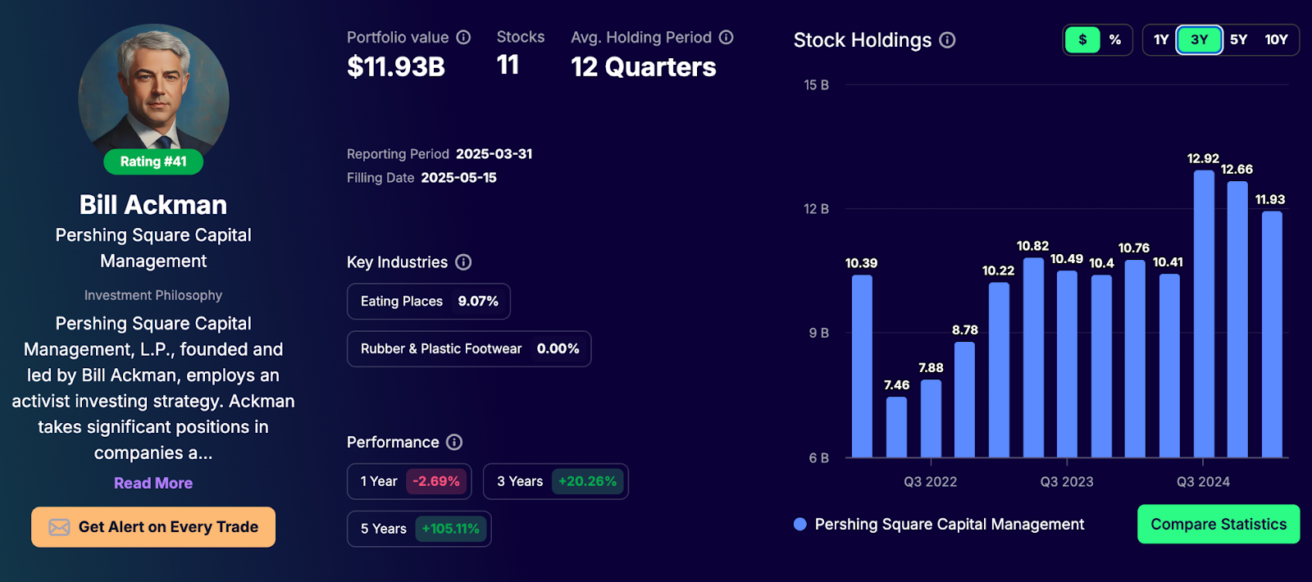Click the reporting period date 2025-03-31

(494, 154)
